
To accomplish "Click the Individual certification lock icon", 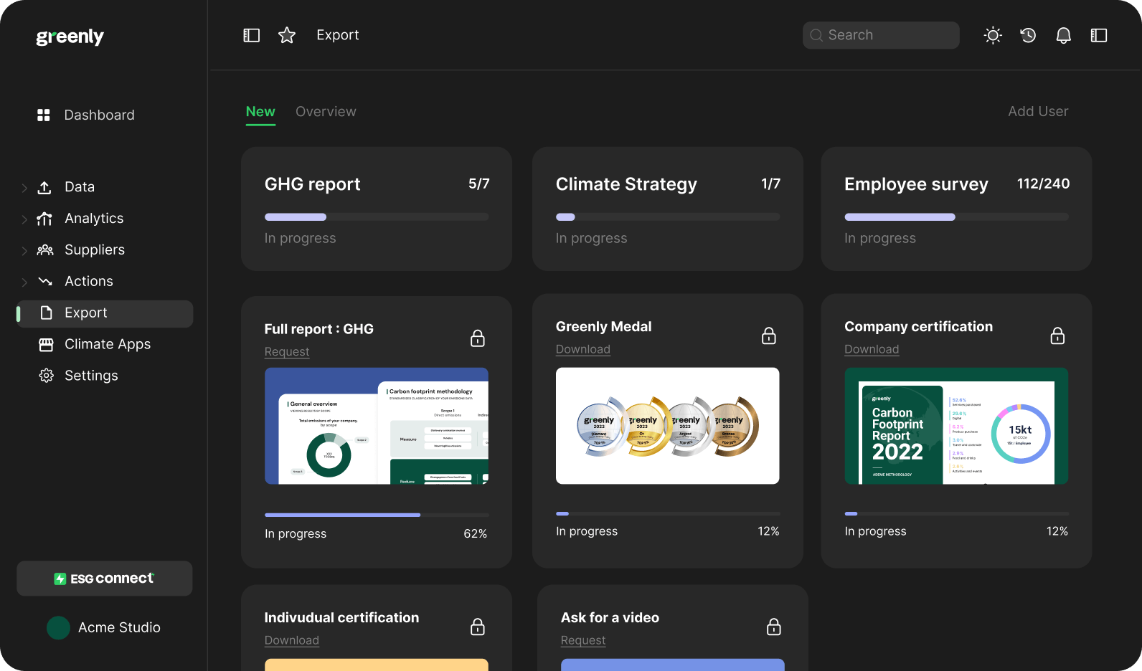I will pyautogui.click(x=478, y=627).
